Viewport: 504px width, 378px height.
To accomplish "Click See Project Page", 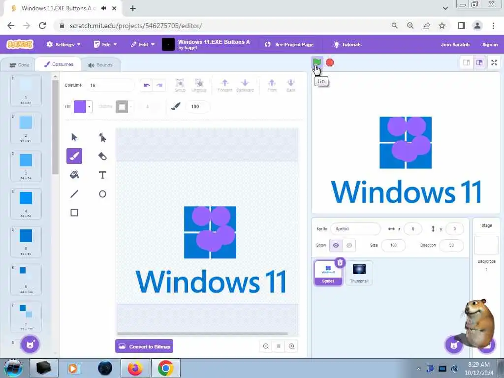I will click(289, 44).
